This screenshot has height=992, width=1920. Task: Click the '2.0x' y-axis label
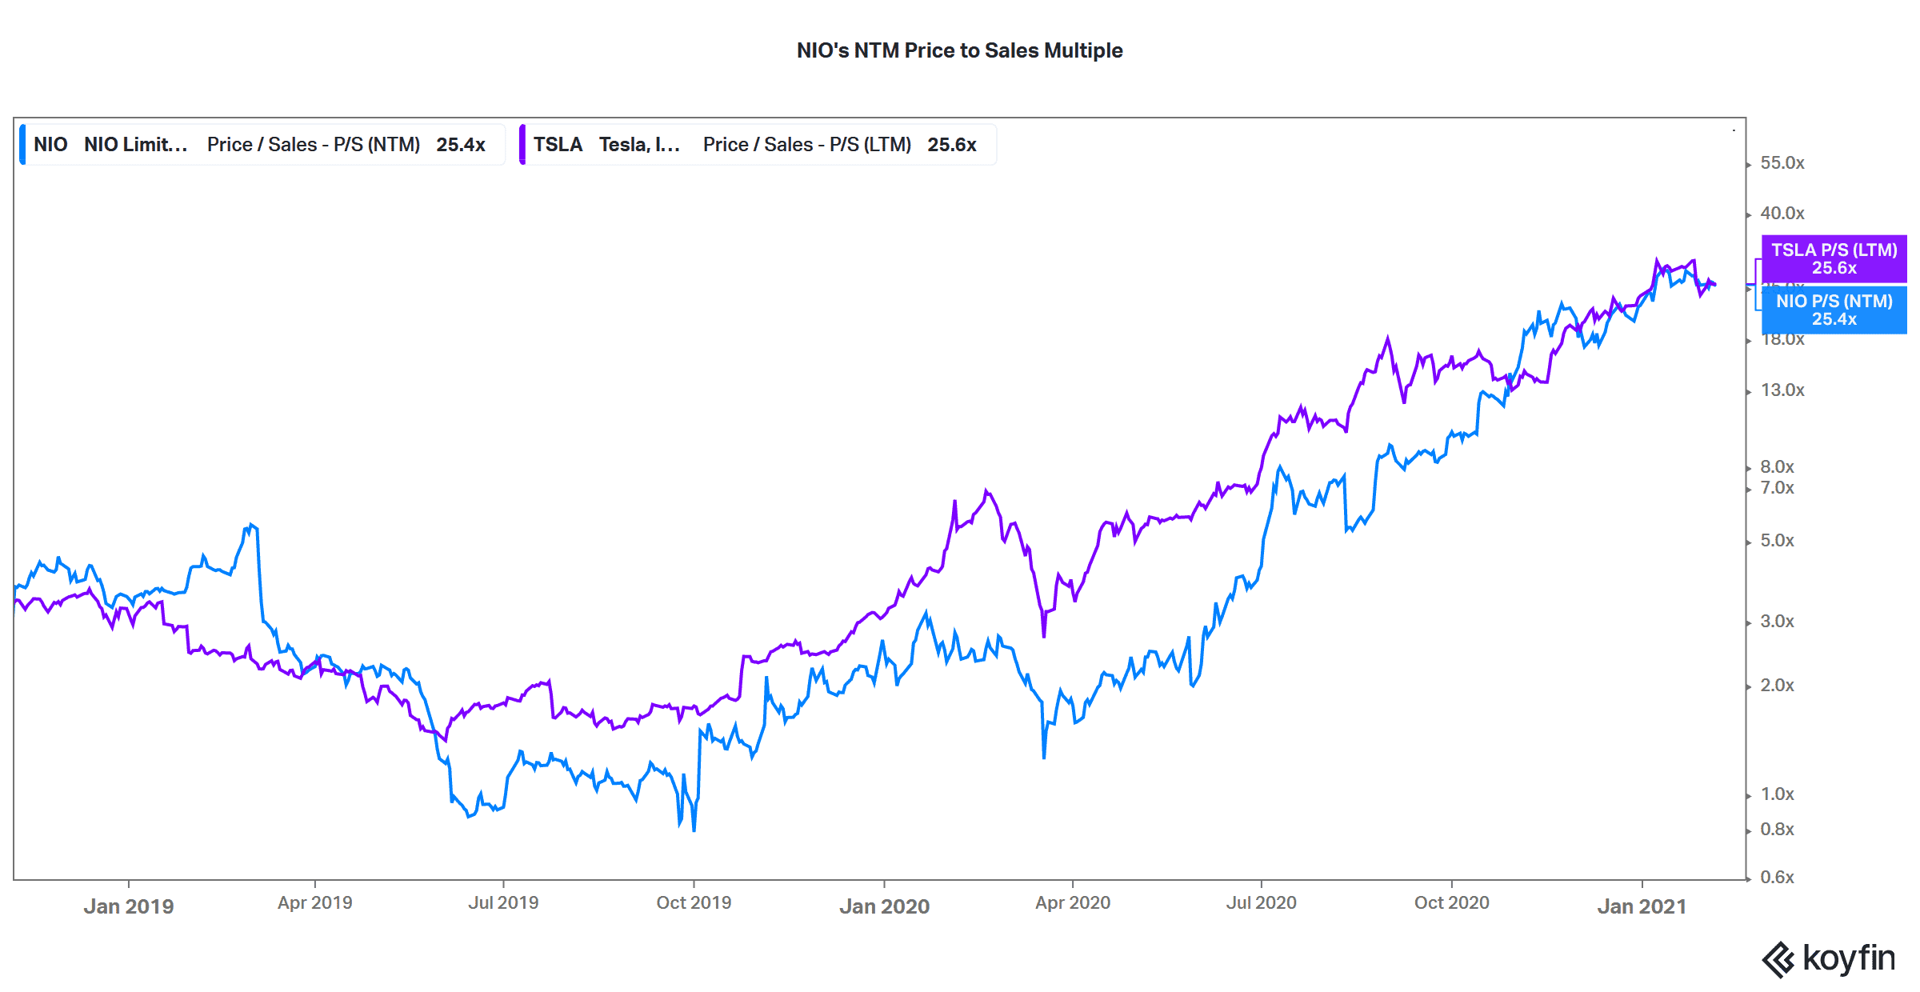1777,686
